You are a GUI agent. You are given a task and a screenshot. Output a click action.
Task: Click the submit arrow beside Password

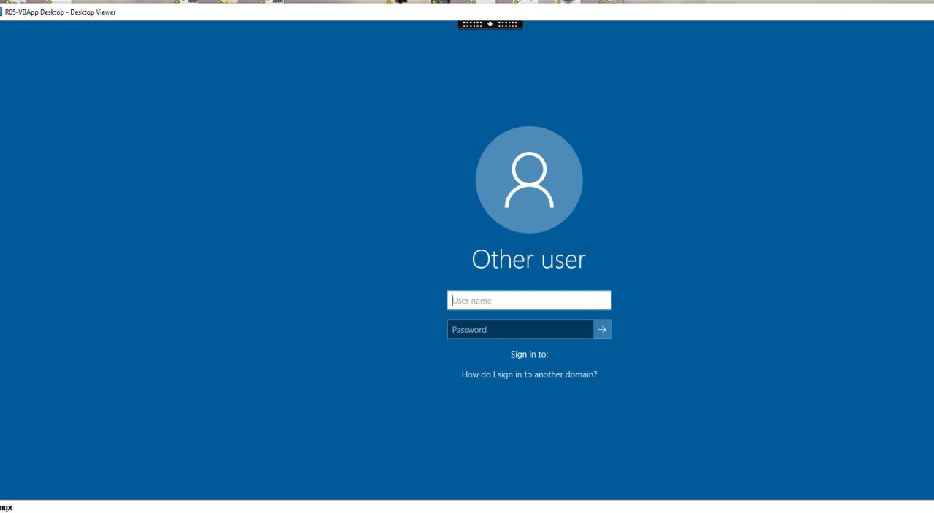point(602,329)
